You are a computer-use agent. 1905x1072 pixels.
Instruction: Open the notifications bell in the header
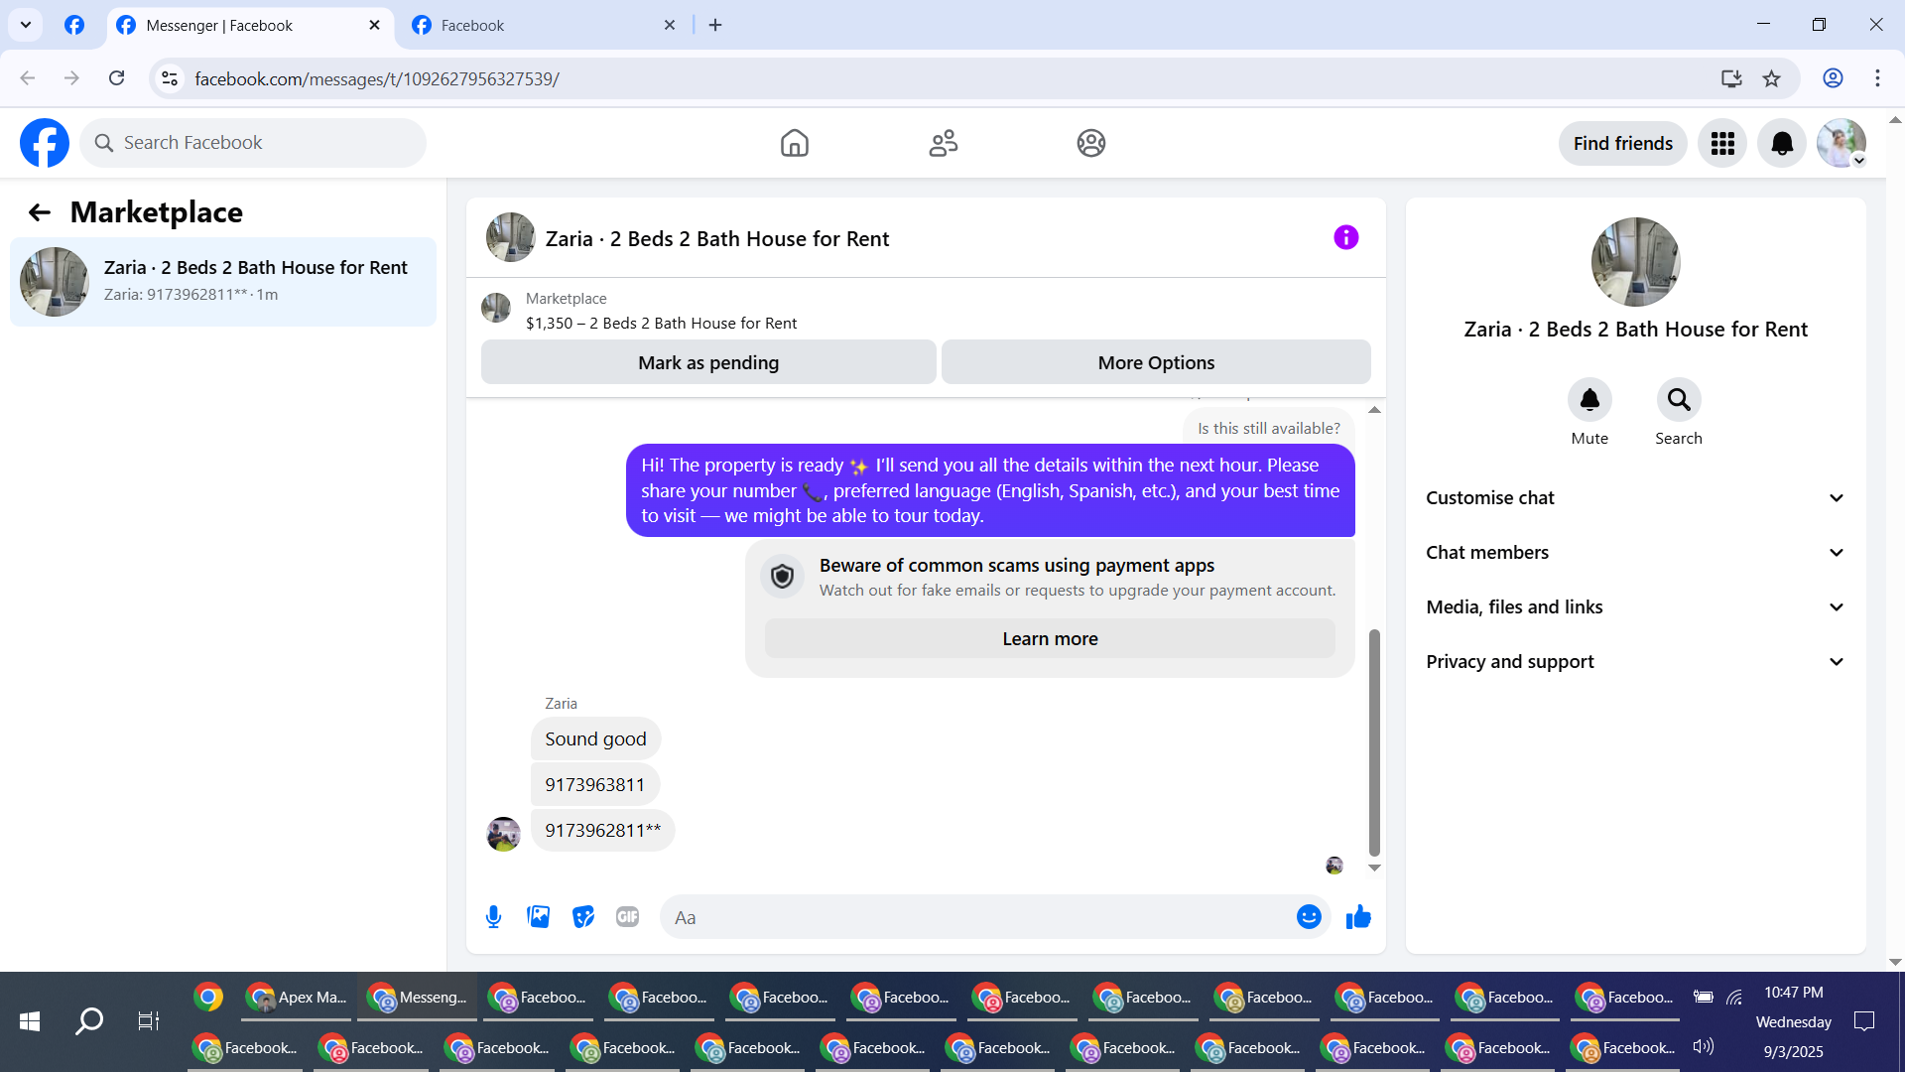click(x=1782, y=144)
